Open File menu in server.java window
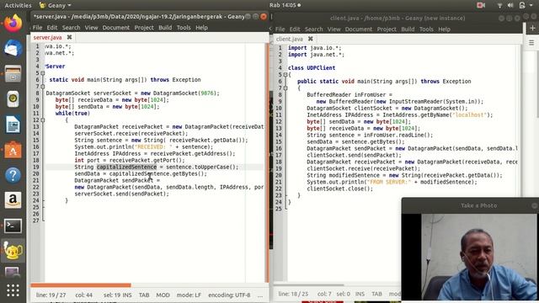The height and width of the screenshot is (303, 539). click(x=37, y=28)
